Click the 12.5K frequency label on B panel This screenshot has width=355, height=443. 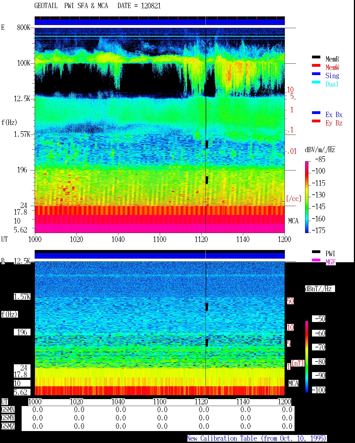point(22,261)
